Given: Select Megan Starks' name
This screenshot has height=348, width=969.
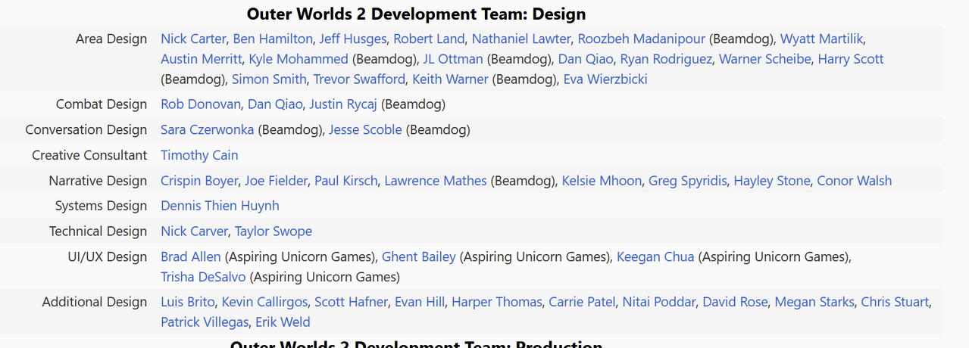Looking at the screenshot, I should pos(814,302).
